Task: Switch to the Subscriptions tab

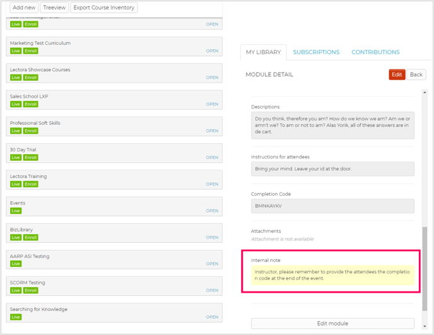Action: coord(316,52)
